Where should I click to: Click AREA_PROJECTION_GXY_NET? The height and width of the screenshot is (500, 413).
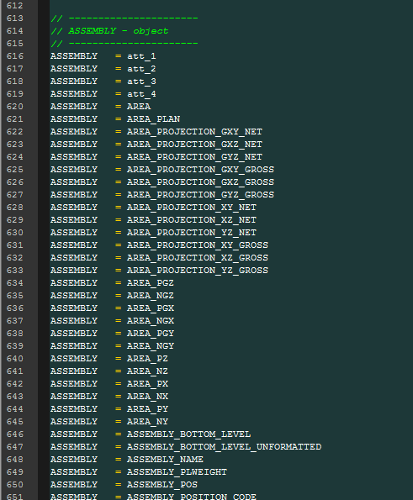point(194,132)
